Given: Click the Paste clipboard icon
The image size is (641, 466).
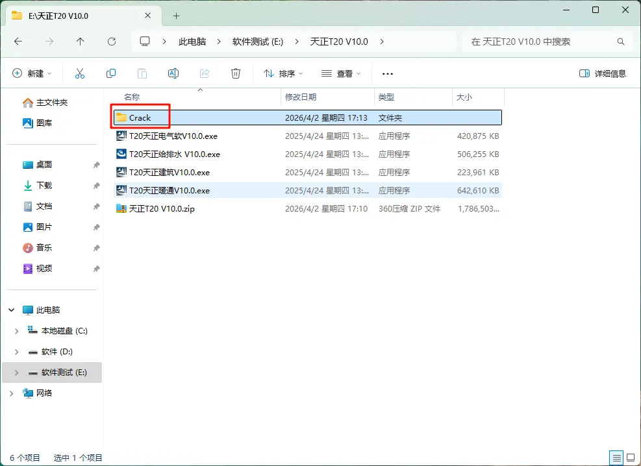Looking at the screenshot, I should point(142,73).
